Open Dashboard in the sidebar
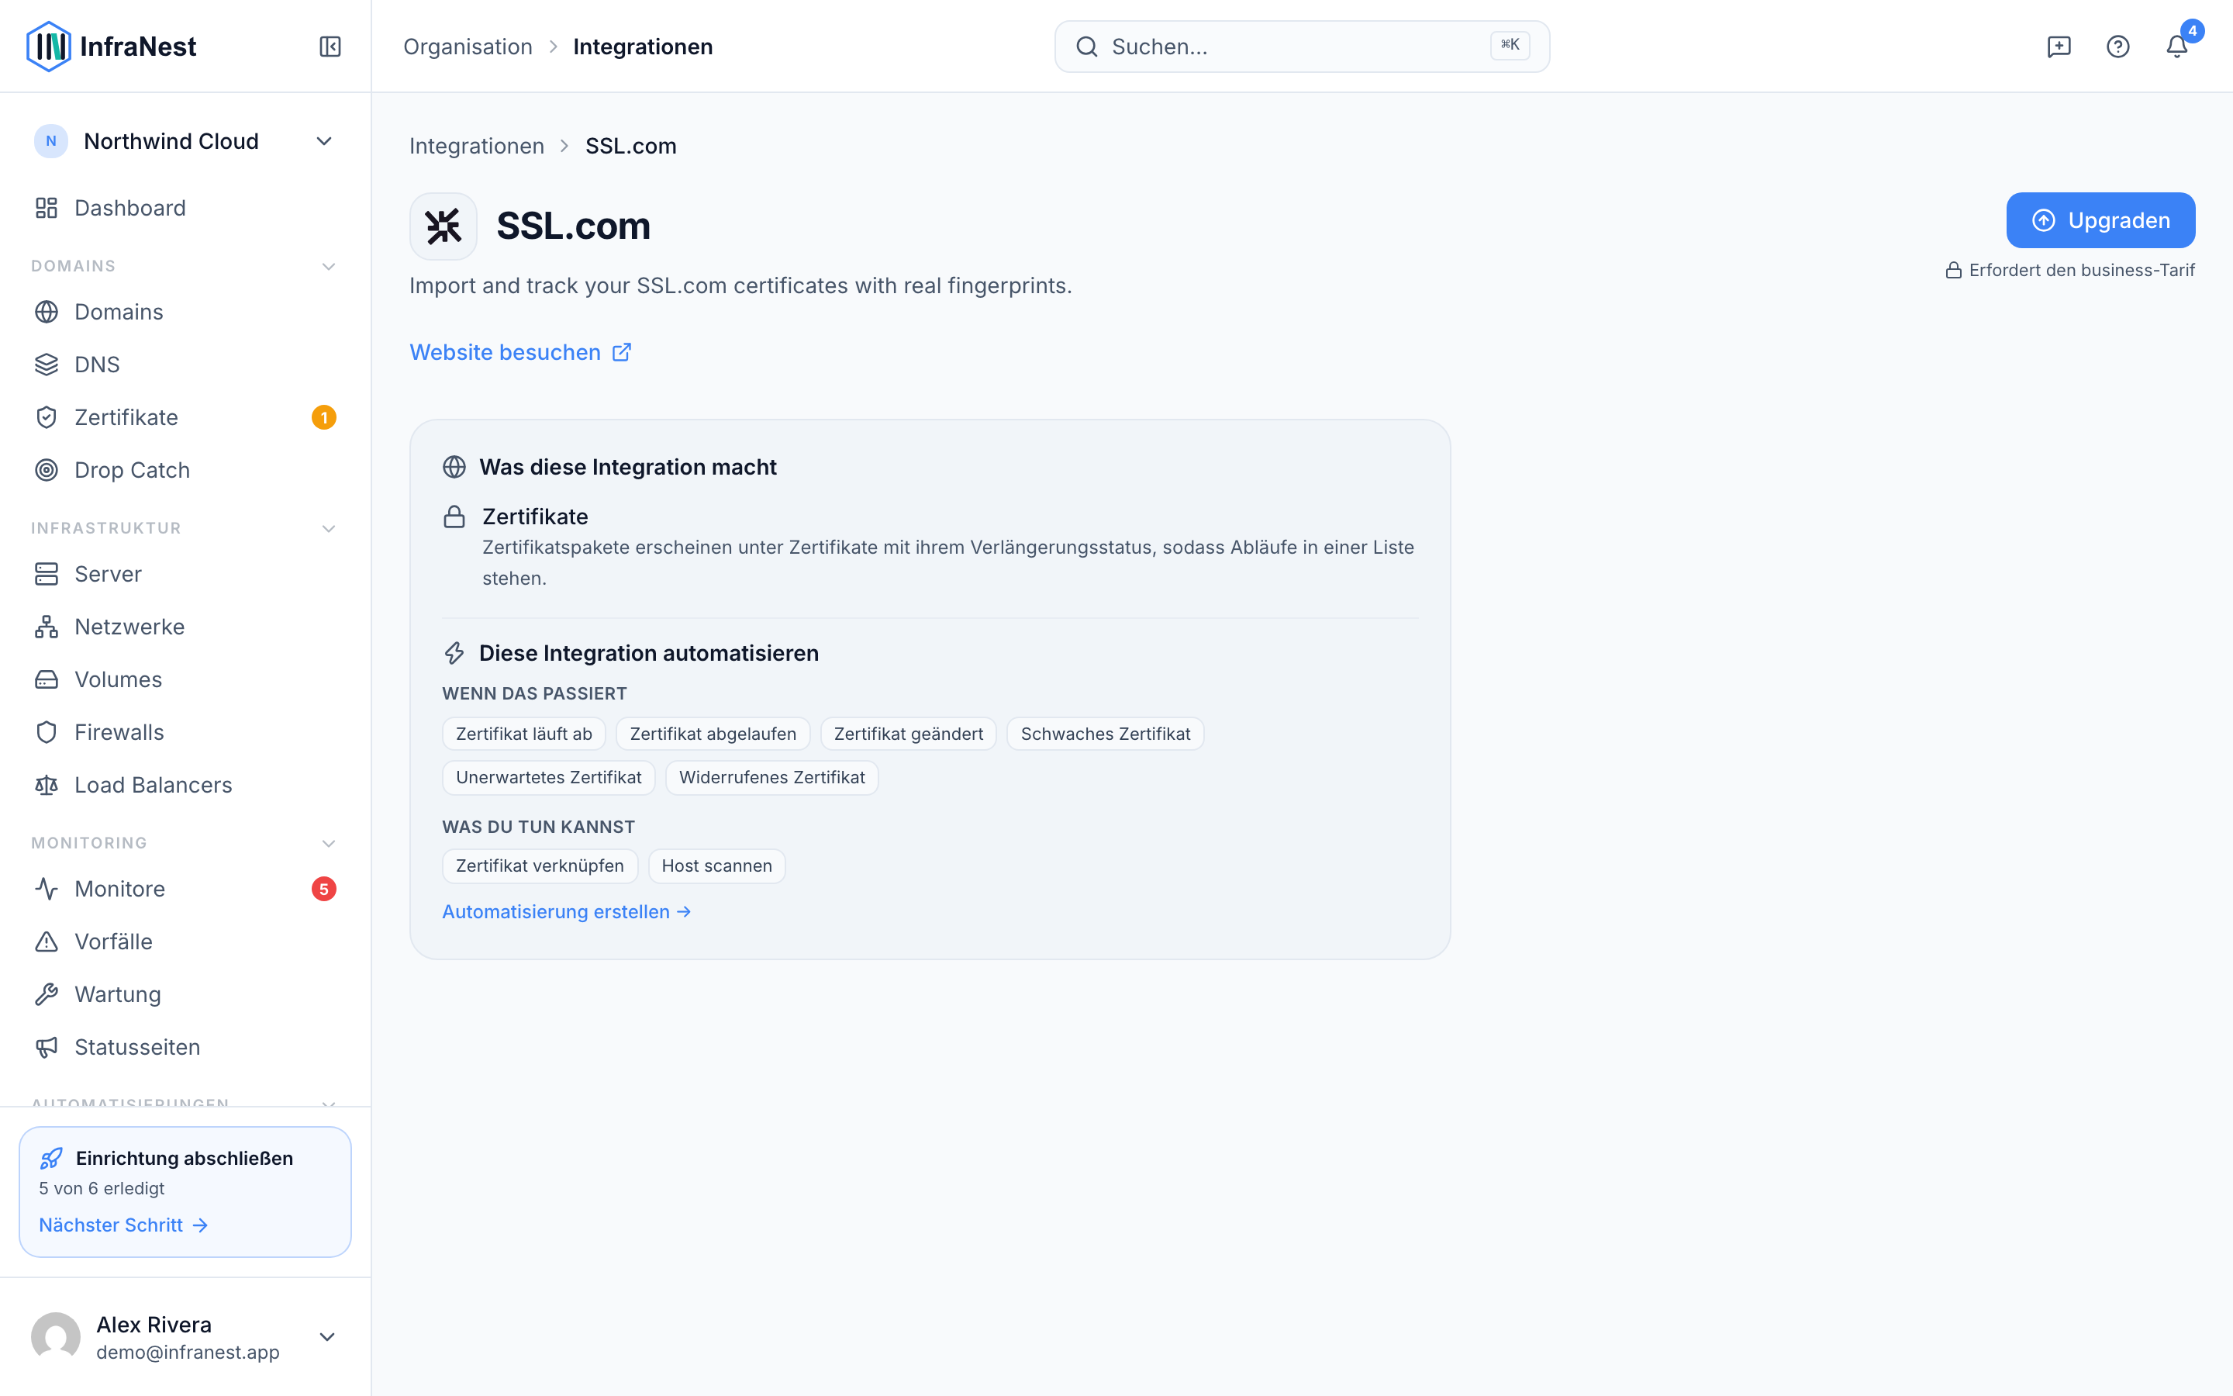The image size is (2233, 1396). pyautogui.click(x=185, y=208)
